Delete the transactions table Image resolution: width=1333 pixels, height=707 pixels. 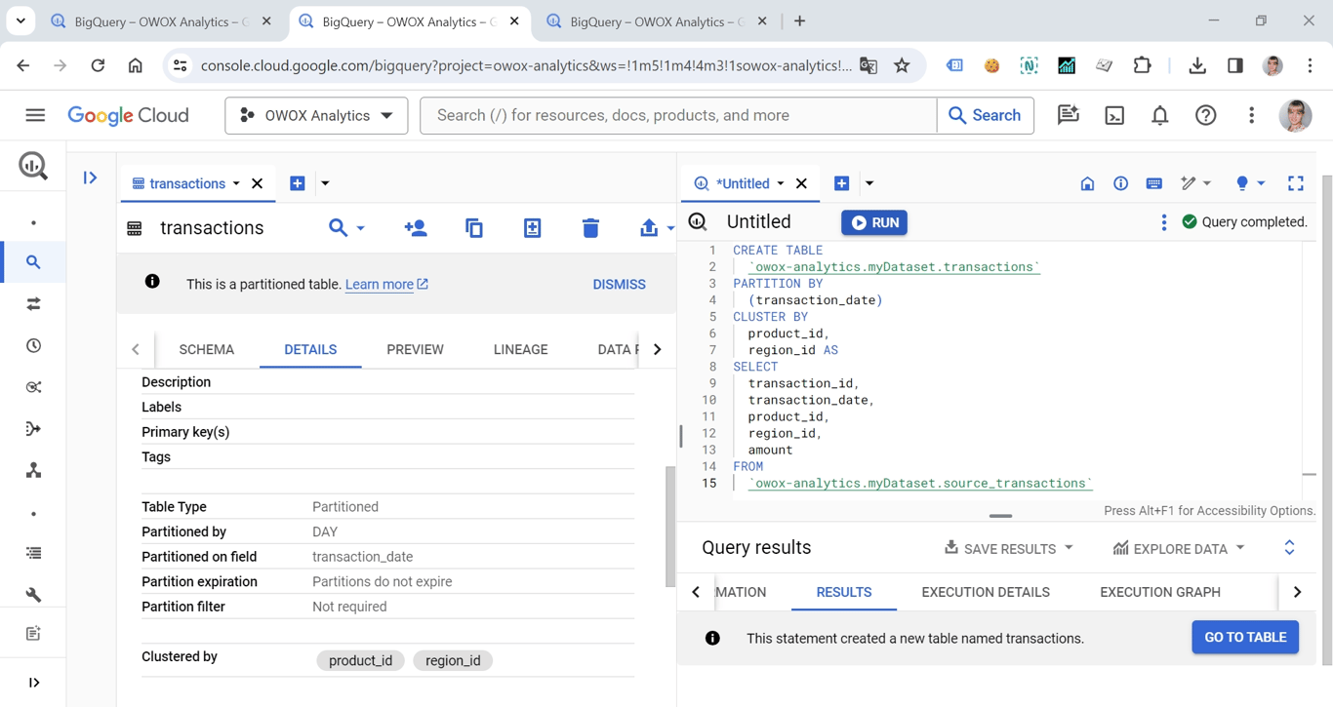pos(590,228)
